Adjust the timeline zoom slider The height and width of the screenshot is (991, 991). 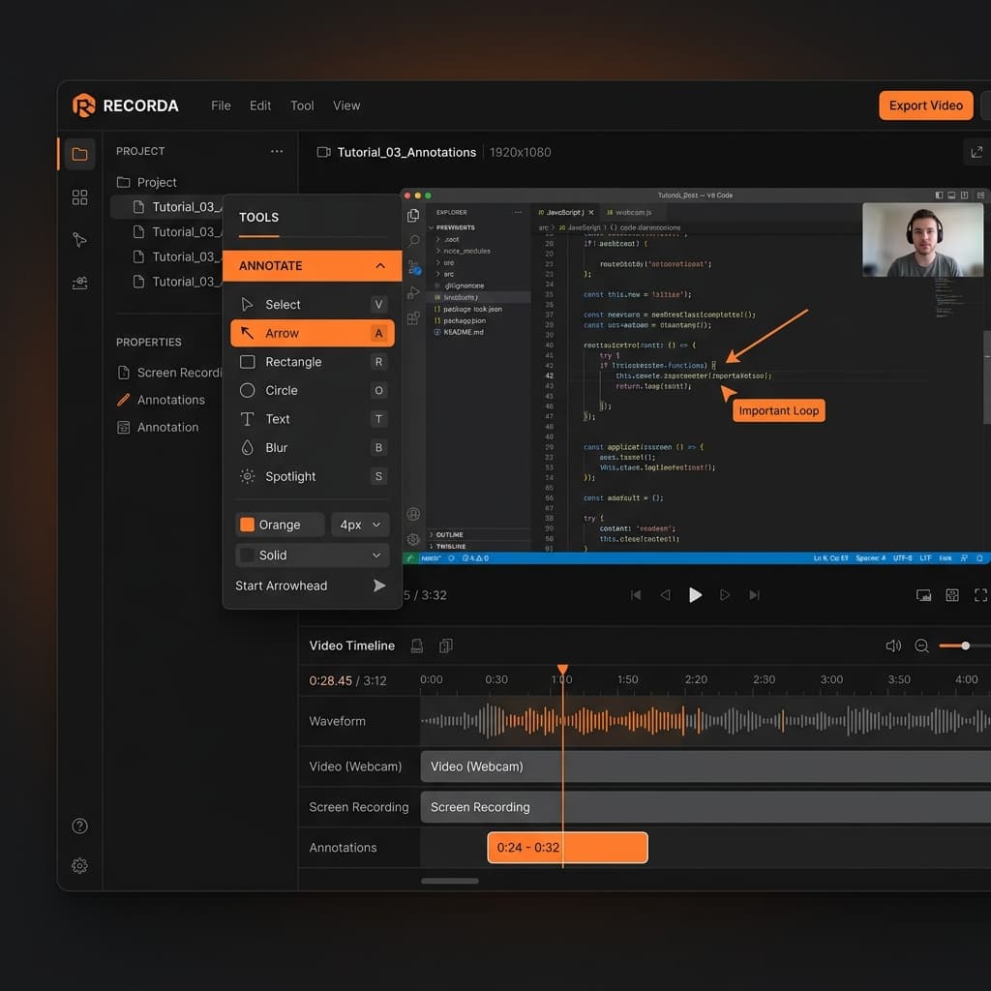(963, 646)
